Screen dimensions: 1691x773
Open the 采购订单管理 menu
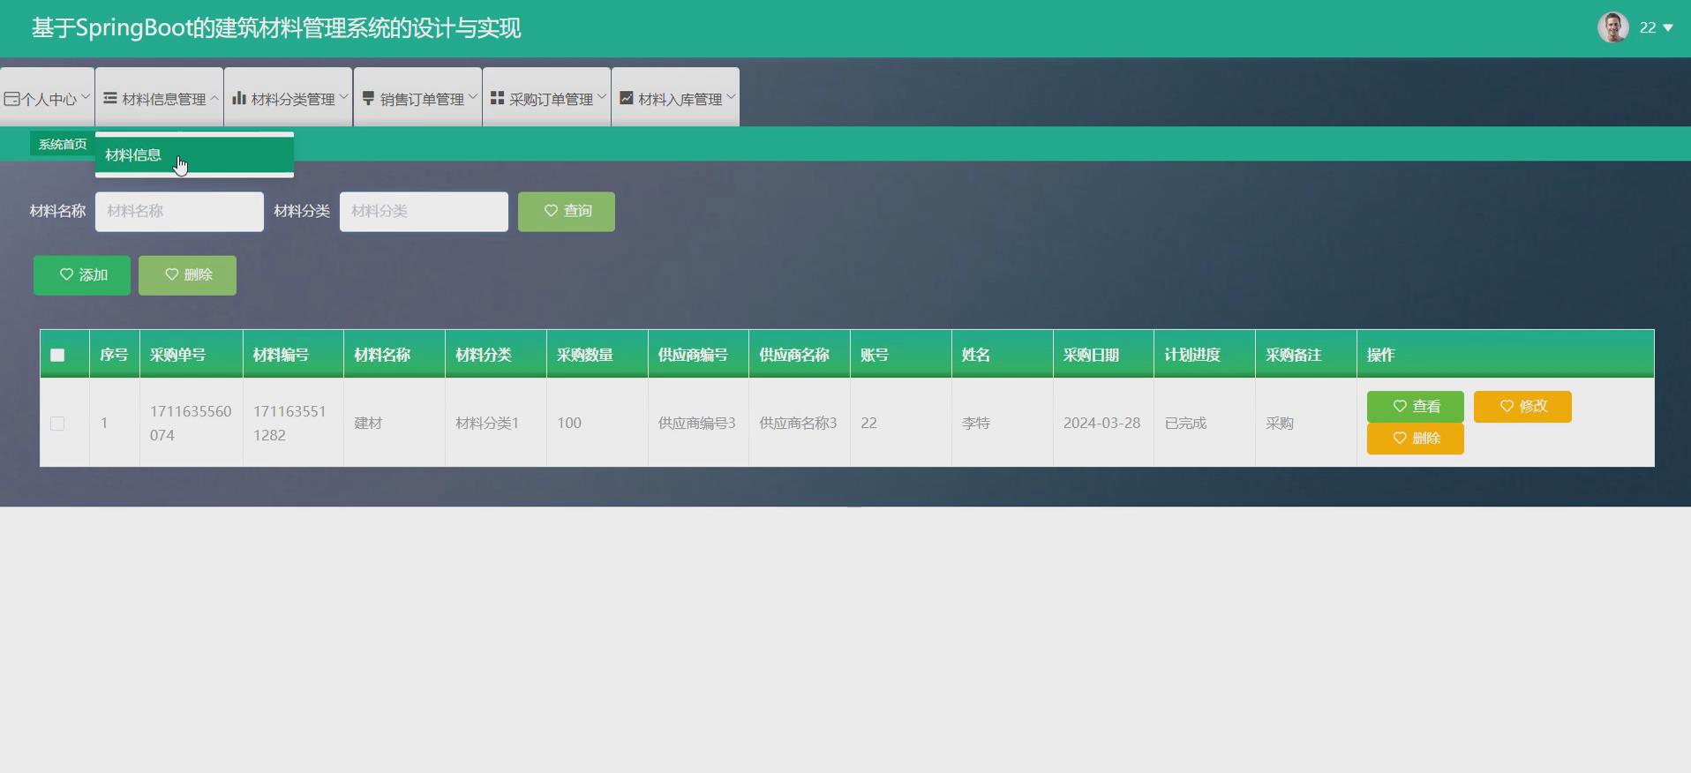coord(546,97)
